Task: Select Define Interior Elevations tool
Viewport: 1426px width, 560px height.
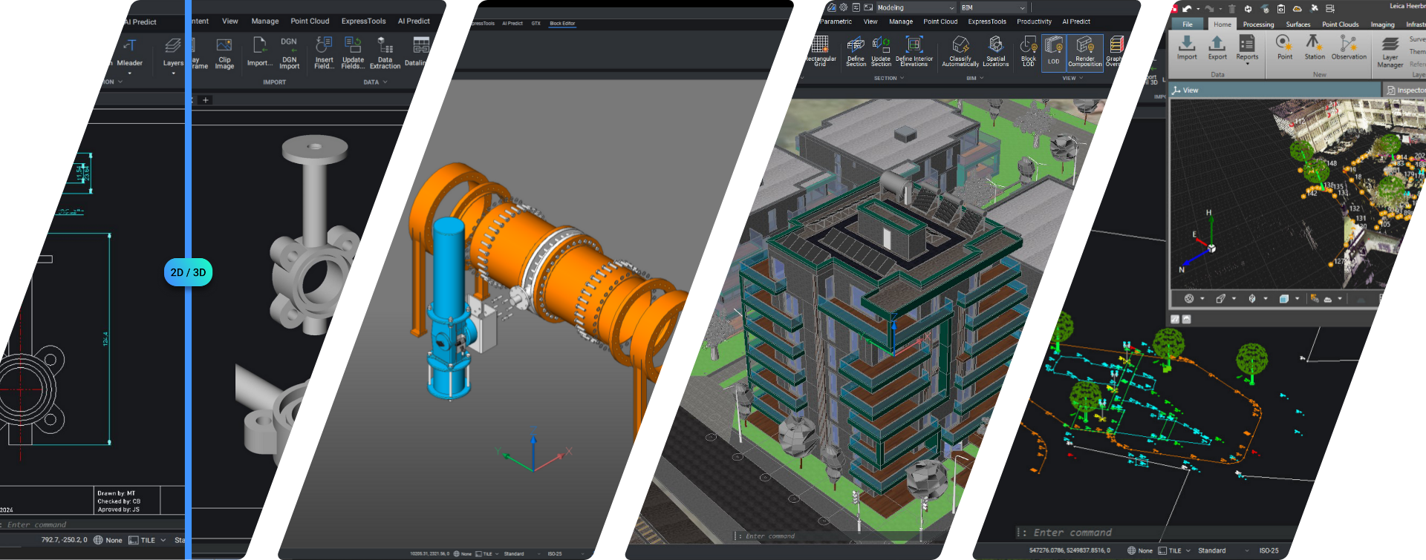Action: (x=914, y=51)
